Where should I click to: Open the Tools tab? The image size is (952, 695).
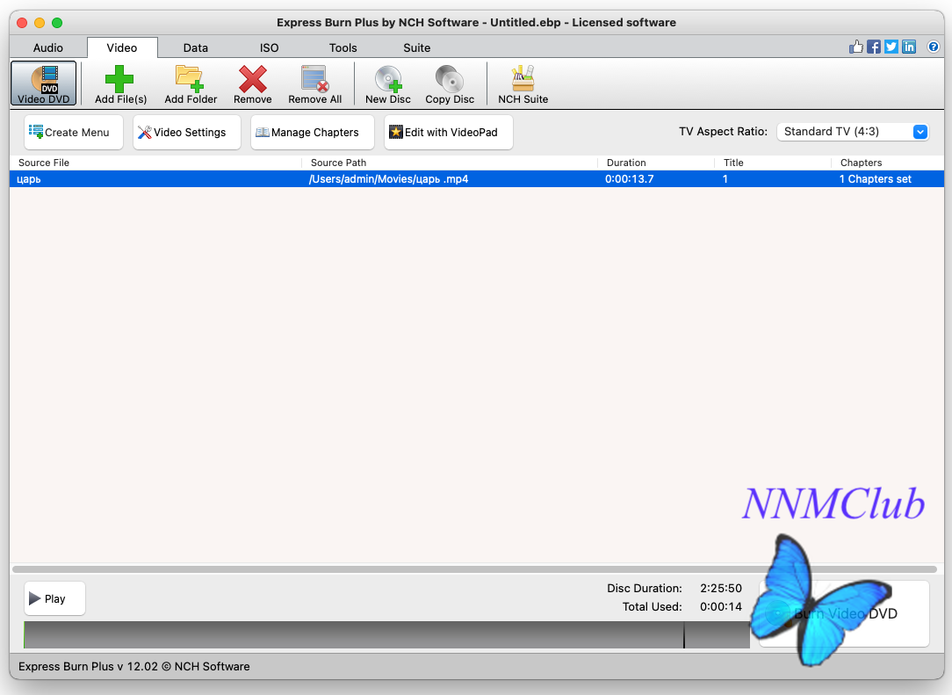343,47
